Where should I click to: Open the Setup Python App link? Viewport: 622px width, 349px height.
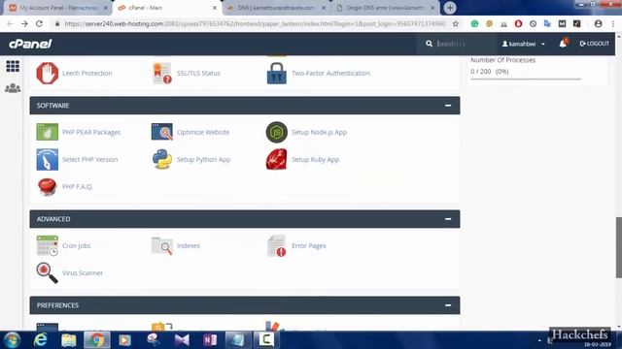pos(203,159)
